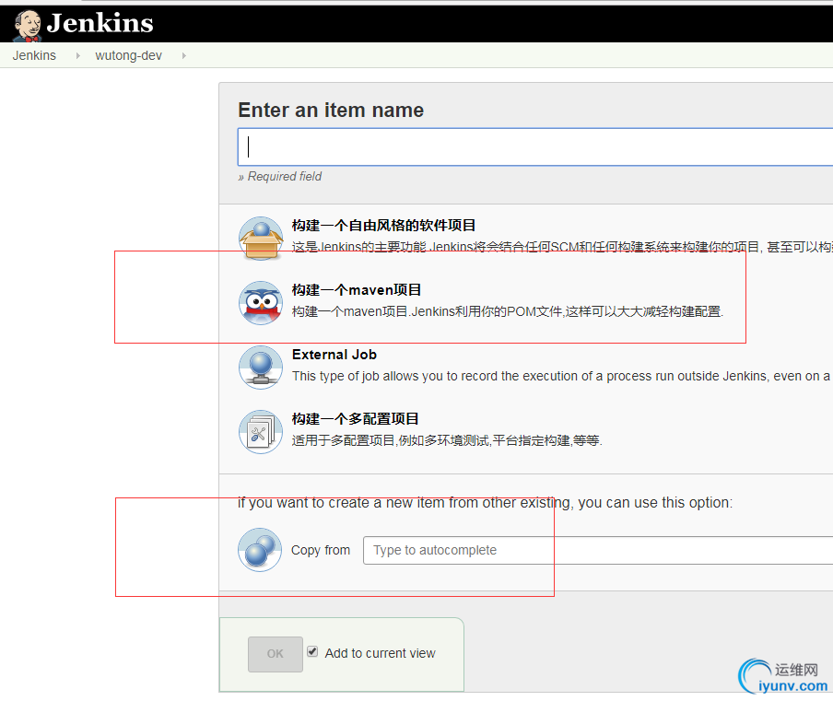The image size is (833, 701).
Task: Open the Jenkins breadcrumb link
Action: tap(34, 55)
